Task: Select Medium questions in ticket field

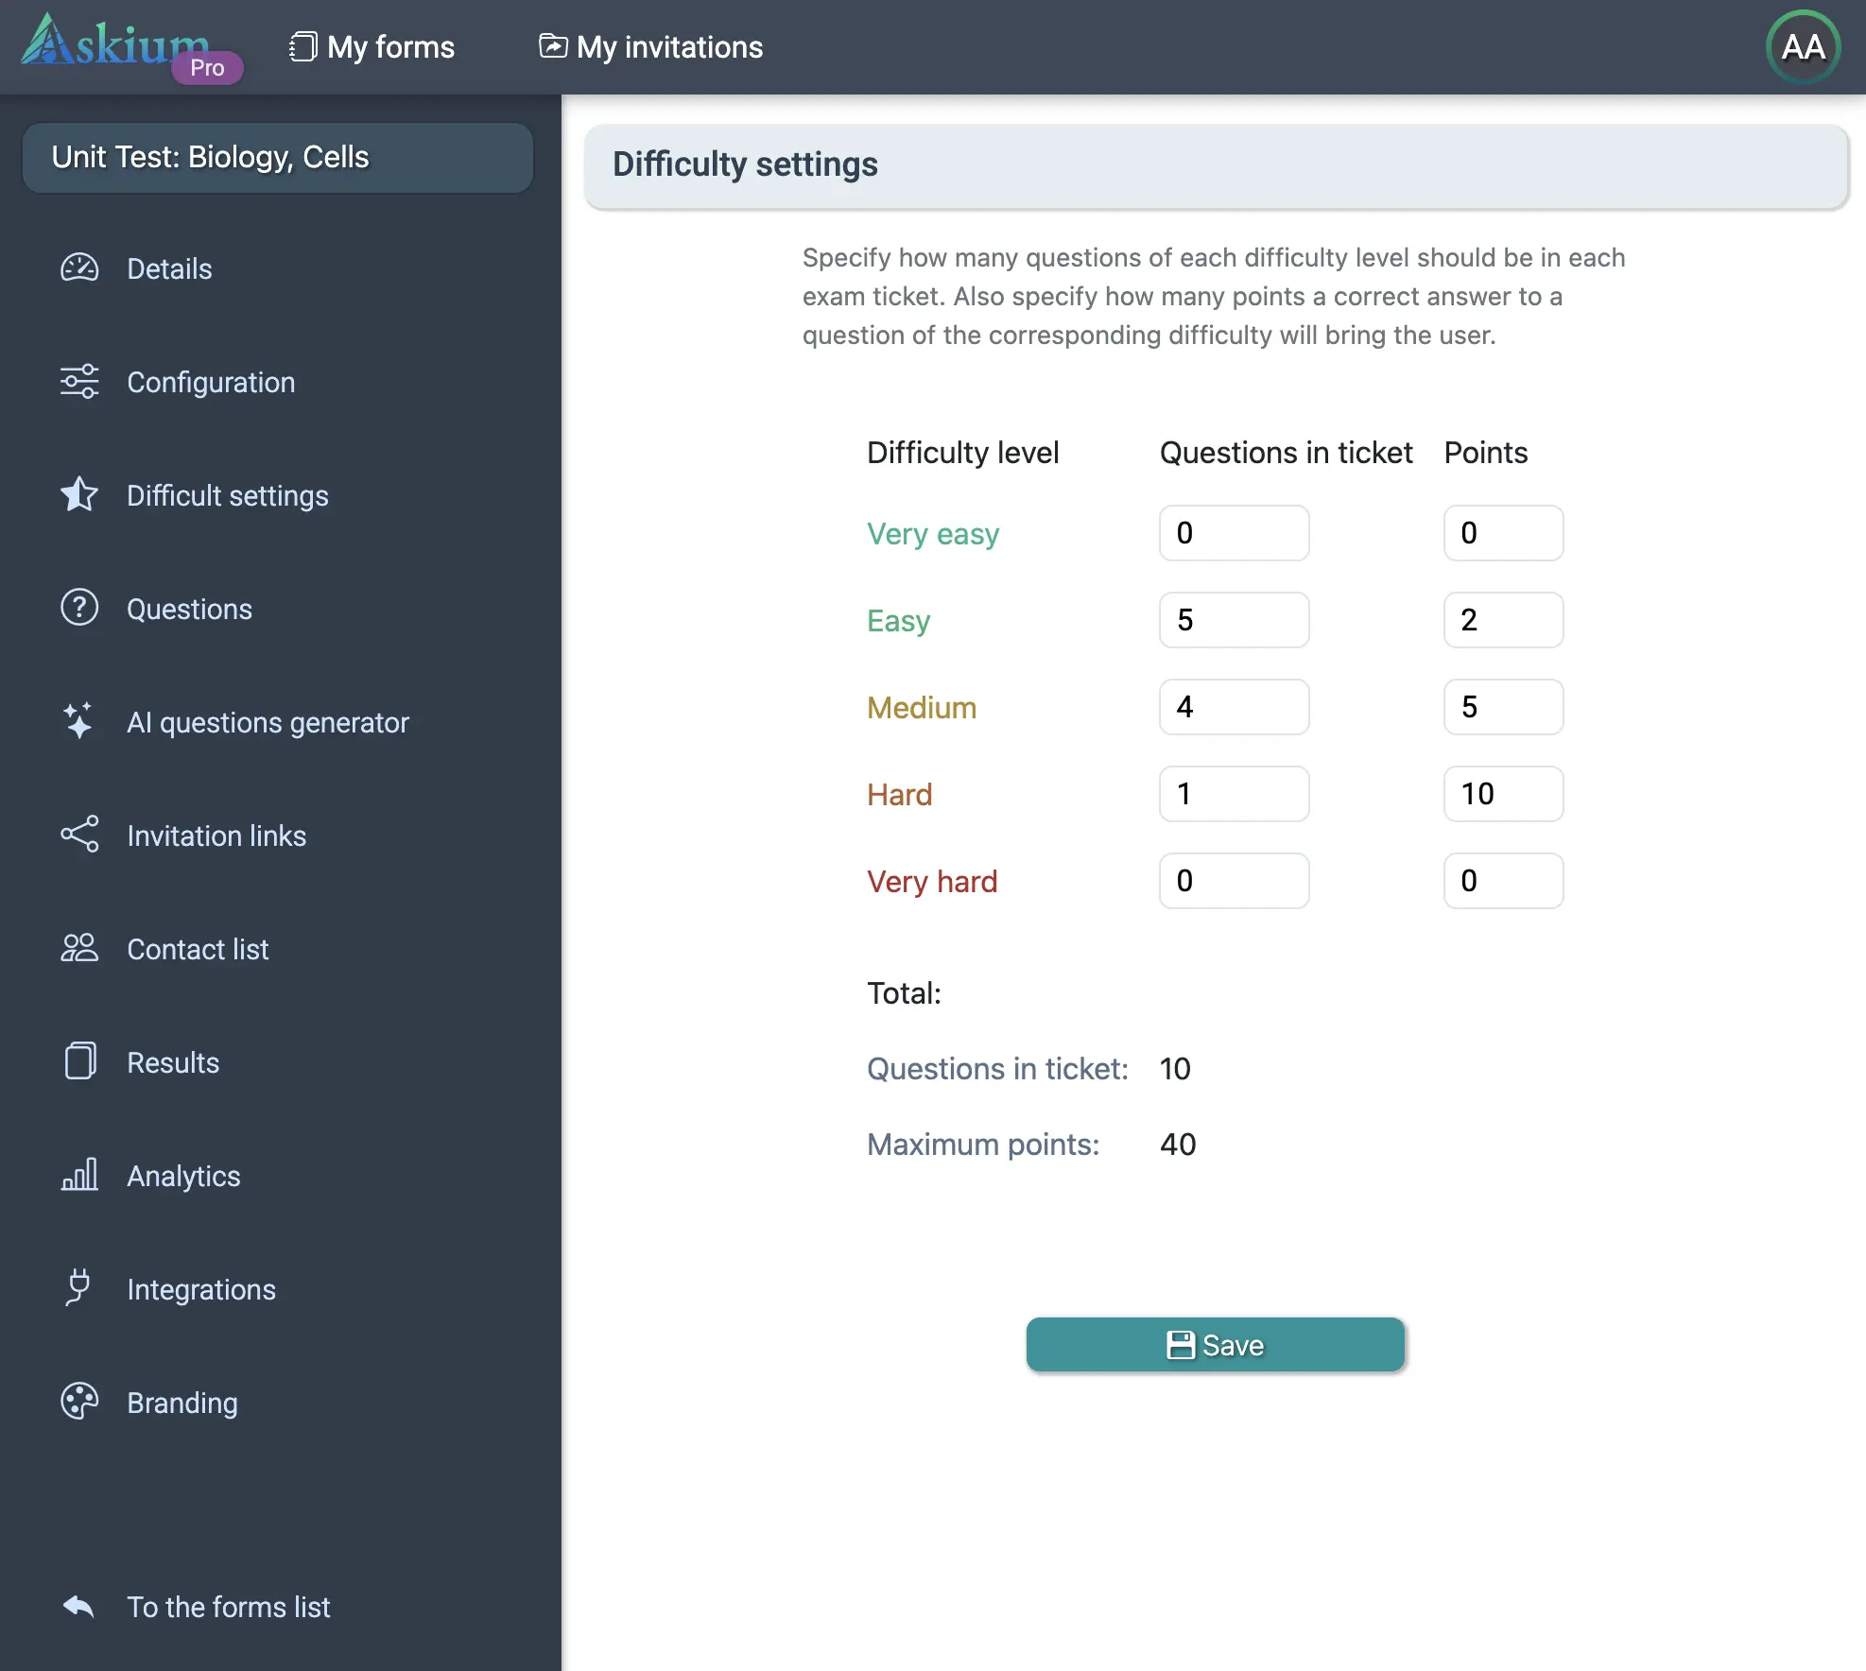Action: point(1234,707)
